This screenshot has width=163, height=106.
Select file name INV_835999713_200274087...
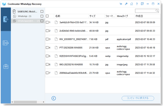74,39
